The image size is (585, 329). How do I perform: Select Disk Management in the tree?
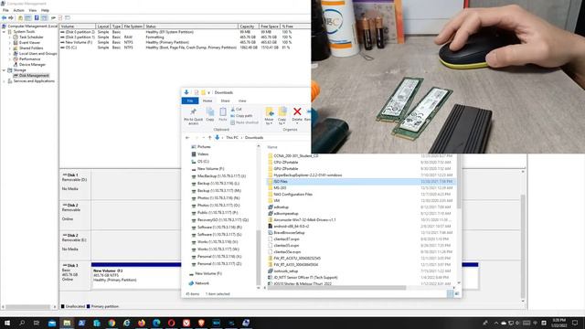click(x=34, y=75)
